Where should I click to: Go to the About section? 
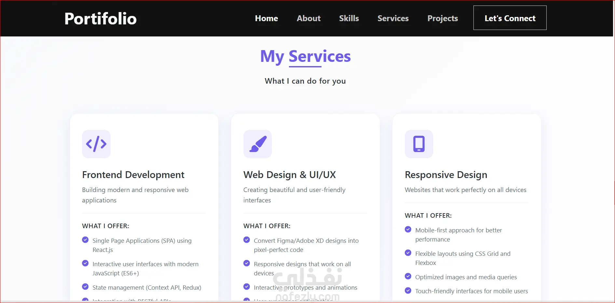[308, 18]
